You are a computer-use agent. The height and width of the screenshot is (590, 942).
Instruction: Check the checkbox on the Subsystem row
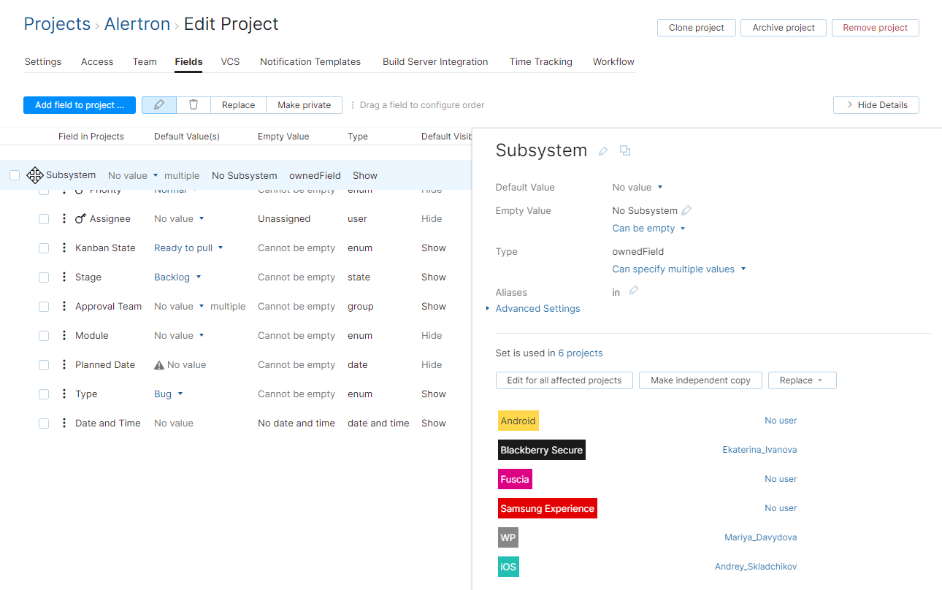pyautogui.click(x=15, y=175)
